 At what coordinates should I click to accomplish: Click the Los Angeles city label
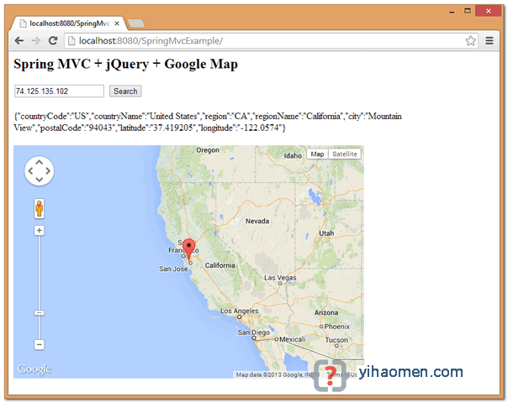coord(240,311)
